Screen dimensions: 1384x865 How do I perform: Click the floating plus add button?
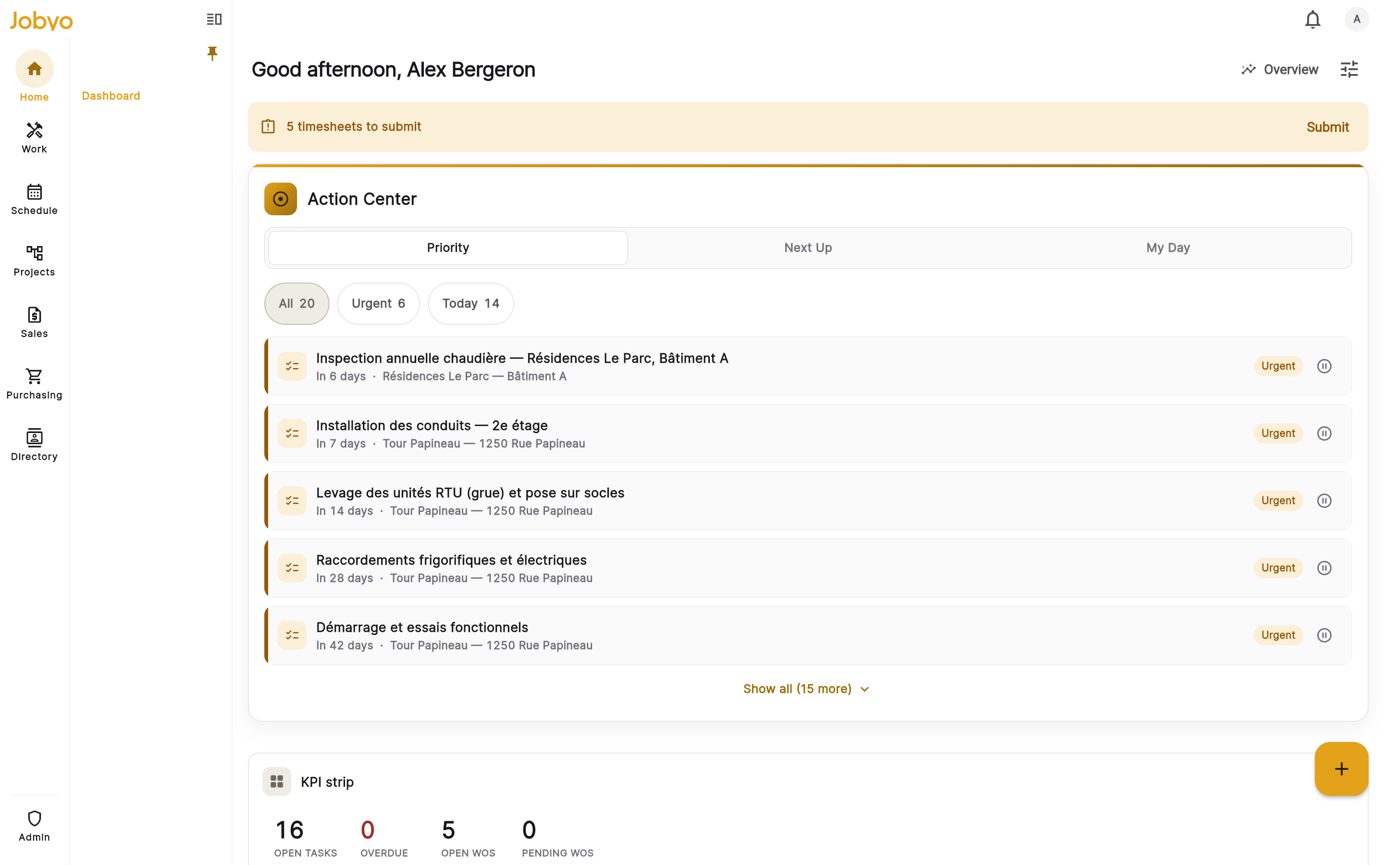[x=1341, y=769]
